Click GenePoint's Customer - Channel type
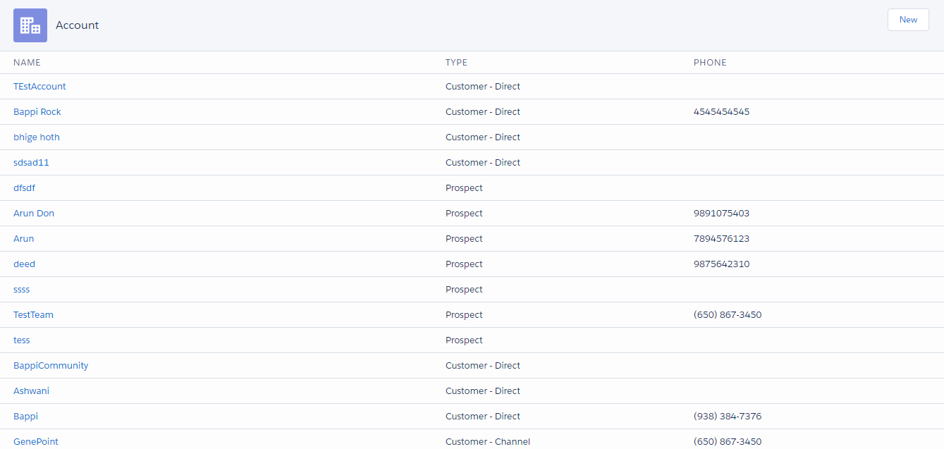Viewport: 944px width, 449px height. point(488,442)
